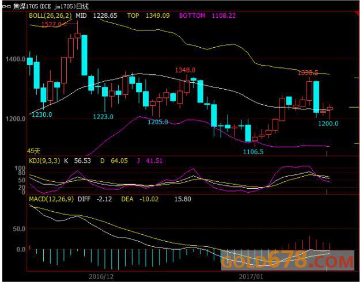Click the 2016/12 date axis label
363x282 pixels.
[101, 276]
